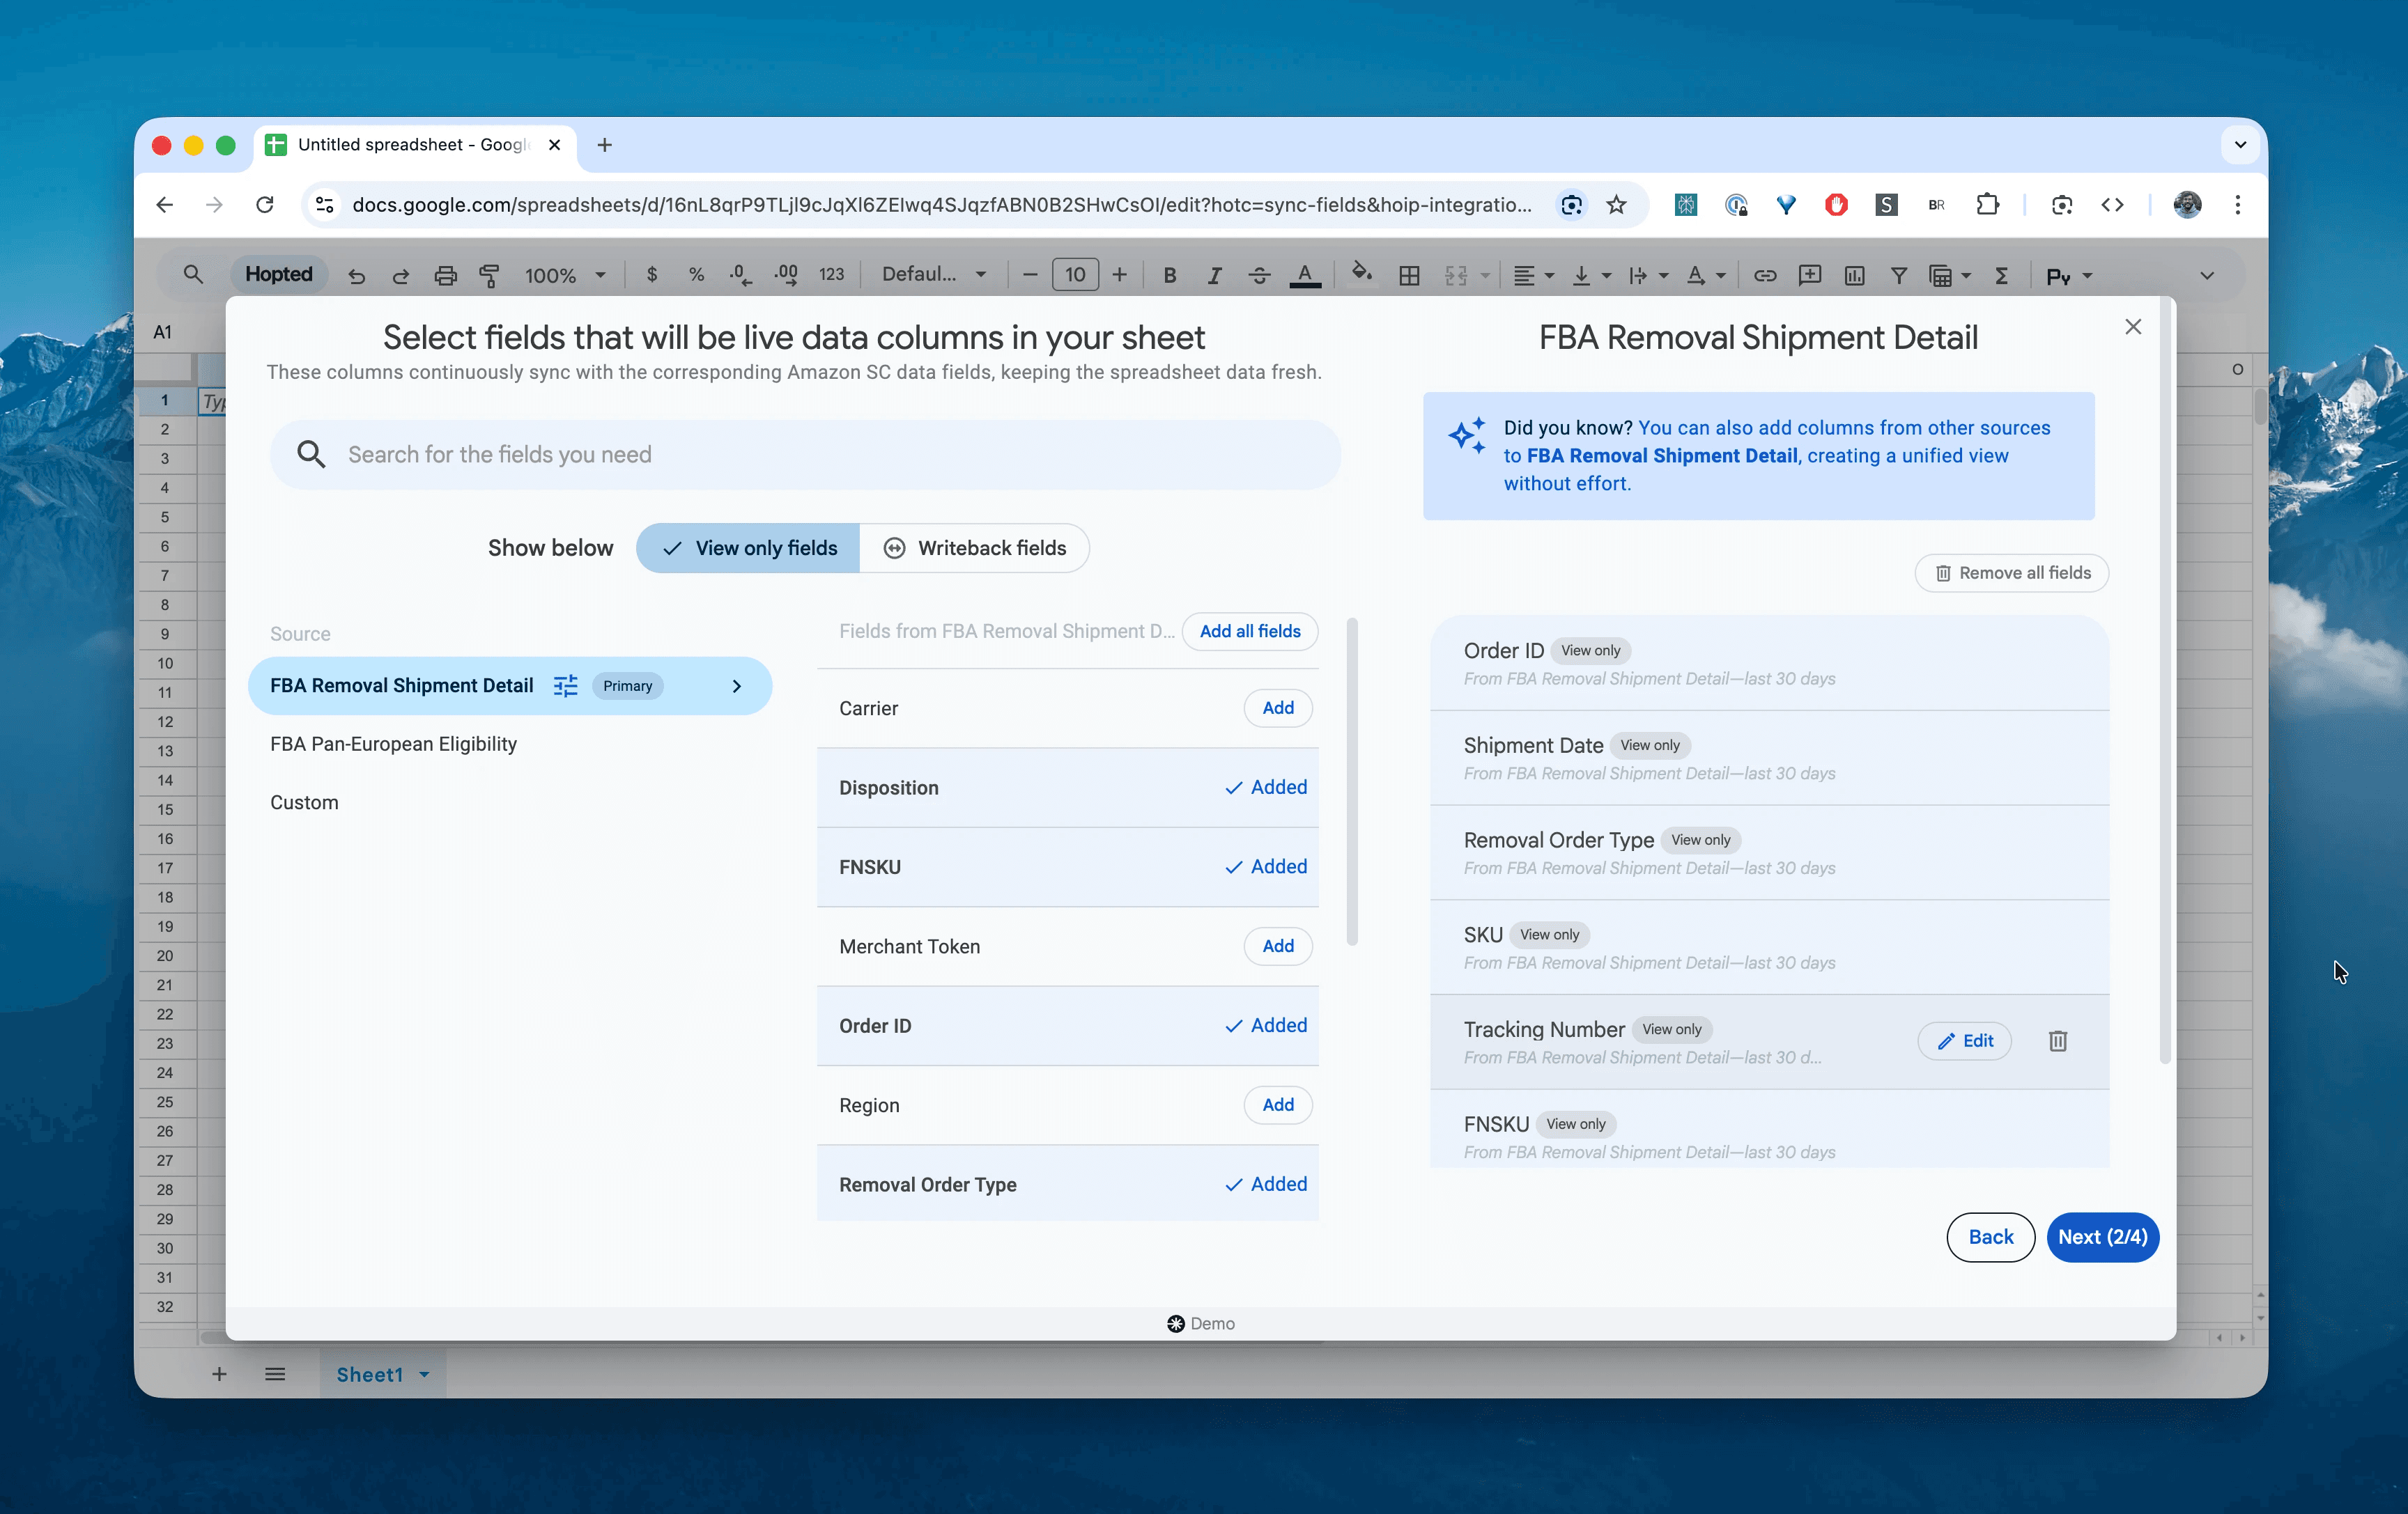Click the all sheets list icon

tap(275, 1374)
